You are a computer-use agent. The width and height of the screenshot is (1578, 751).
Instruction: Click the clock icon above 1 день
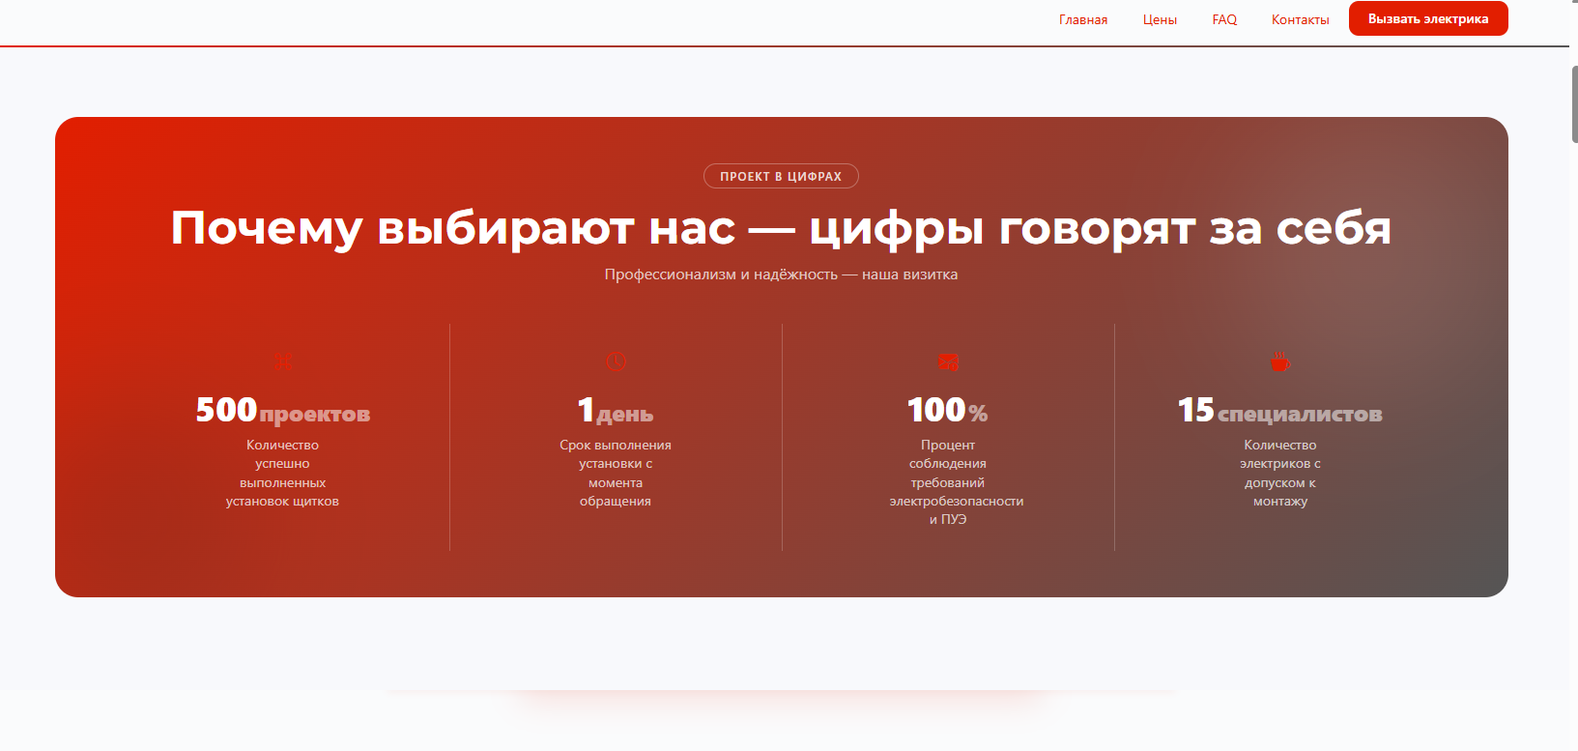(x=616, y=361)
